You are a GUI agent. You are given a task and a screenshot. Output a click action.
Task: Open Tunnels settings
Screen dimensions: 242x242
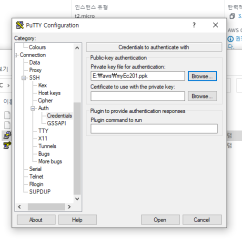(47, 146)
